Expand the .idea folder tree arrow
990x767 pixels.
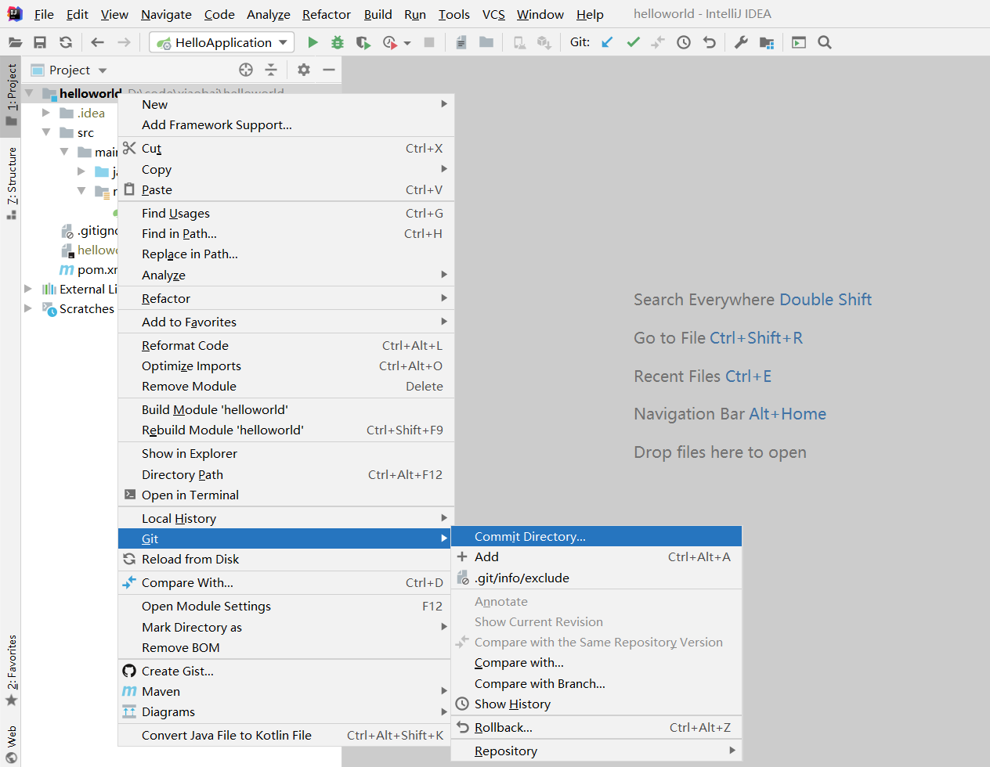pyautogui.click(x=46, y=113)
